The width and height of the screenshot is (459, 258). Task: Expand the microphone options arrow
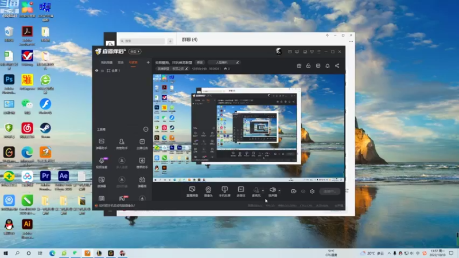263,190
